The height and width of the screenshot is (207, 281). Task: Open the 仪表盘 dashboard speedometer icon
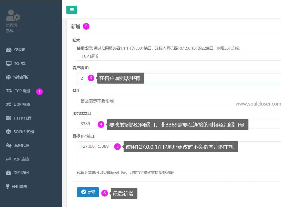point(9,50)
